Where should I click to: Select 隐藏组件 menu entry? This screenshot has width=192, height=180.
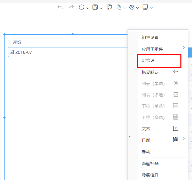pyautogui.click(x=150, y=175)
